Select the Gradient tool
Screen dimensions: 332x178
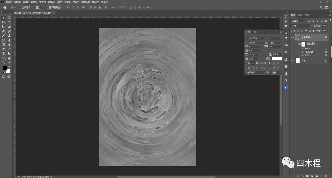(3, 45)
